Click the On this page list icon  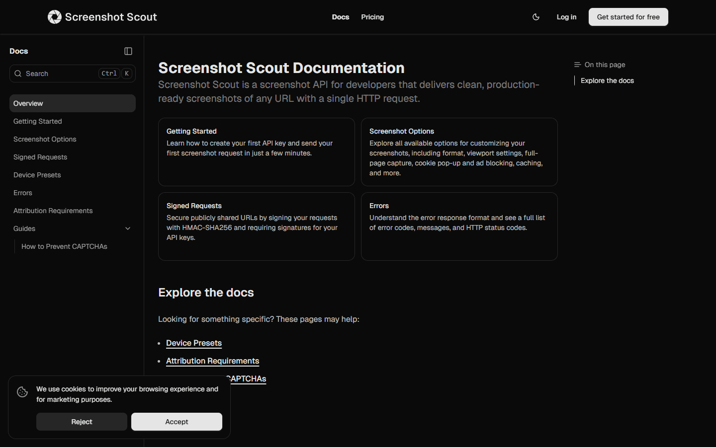click(x=577, y=65)
